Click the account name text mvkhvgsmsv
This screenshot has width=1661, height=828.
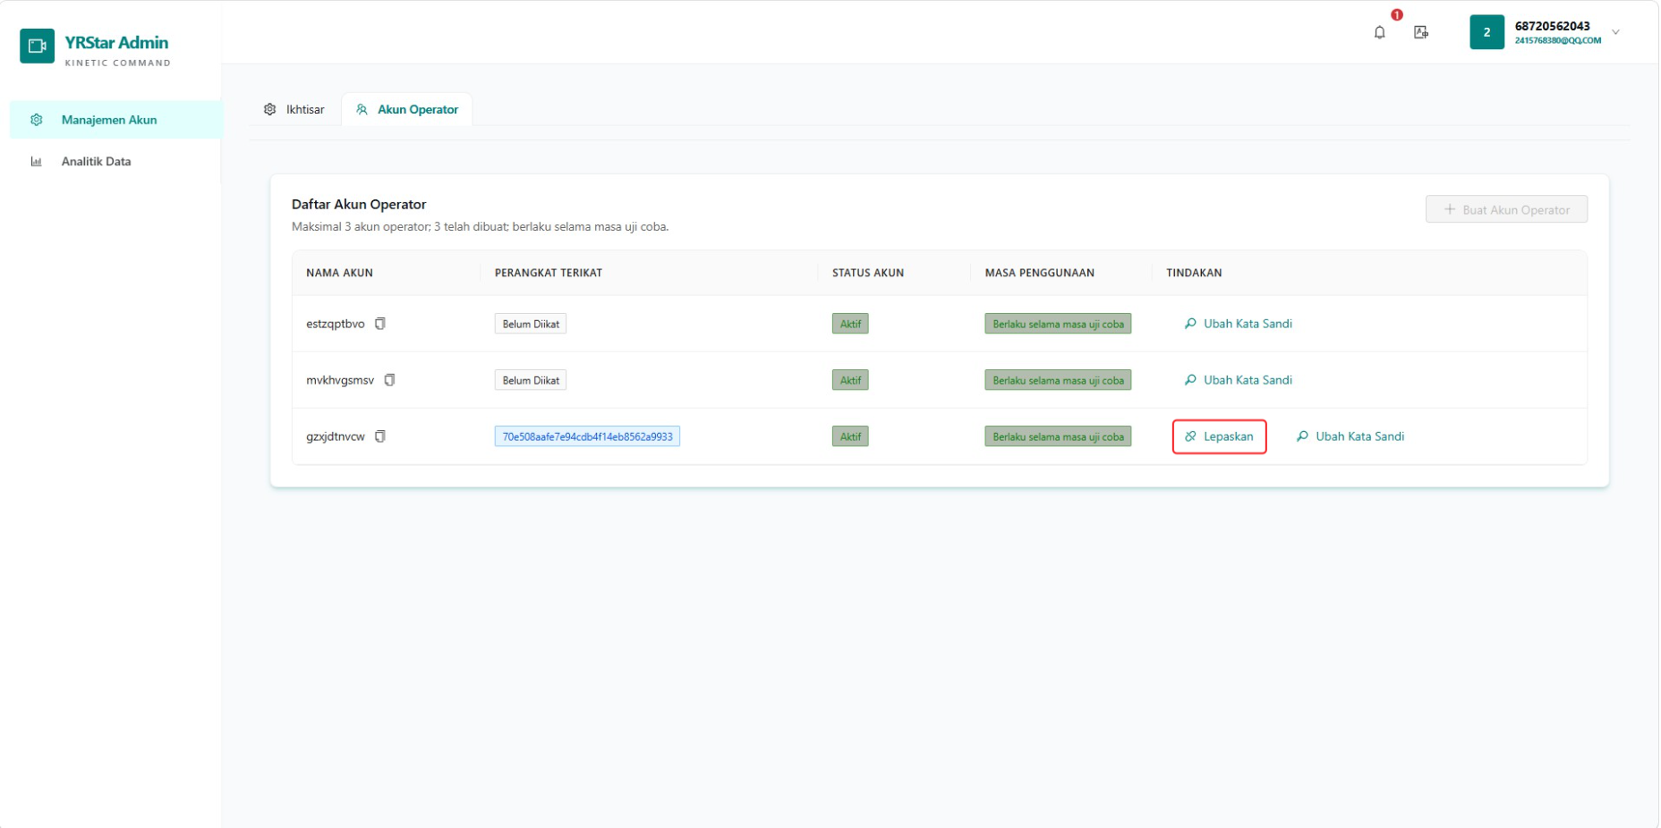[340, 380]
